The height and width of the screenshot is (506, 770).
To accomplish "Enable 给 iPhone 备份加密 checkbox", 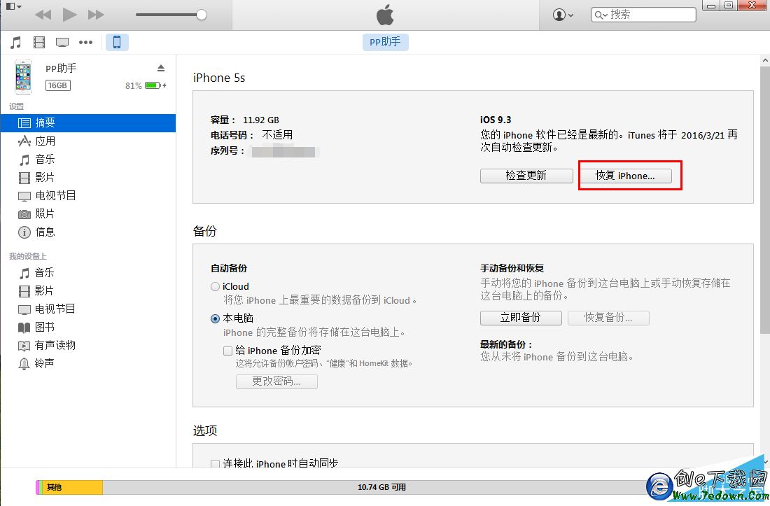I will tap(228, 351).
